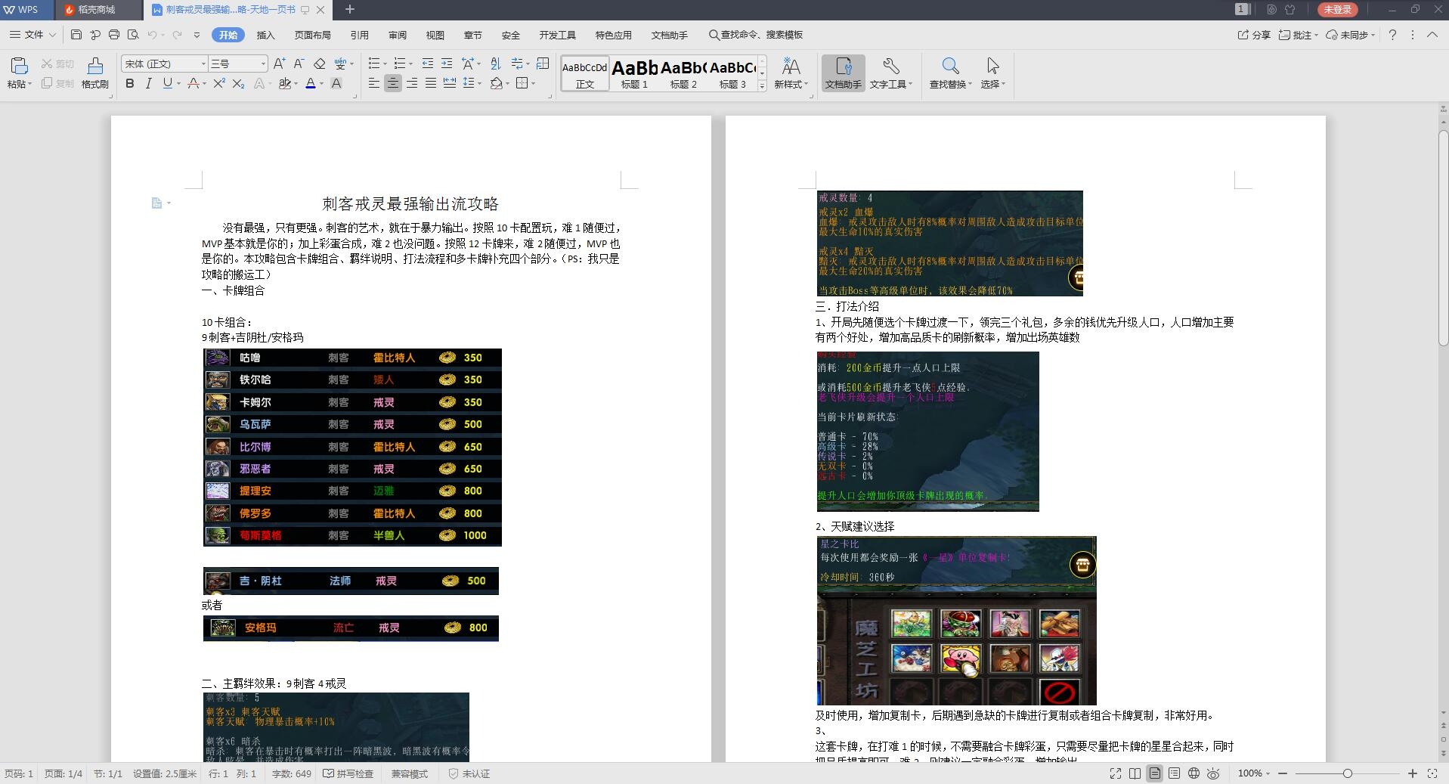
Task: Click the Save document icon
Action: click(x=76, y=35)
